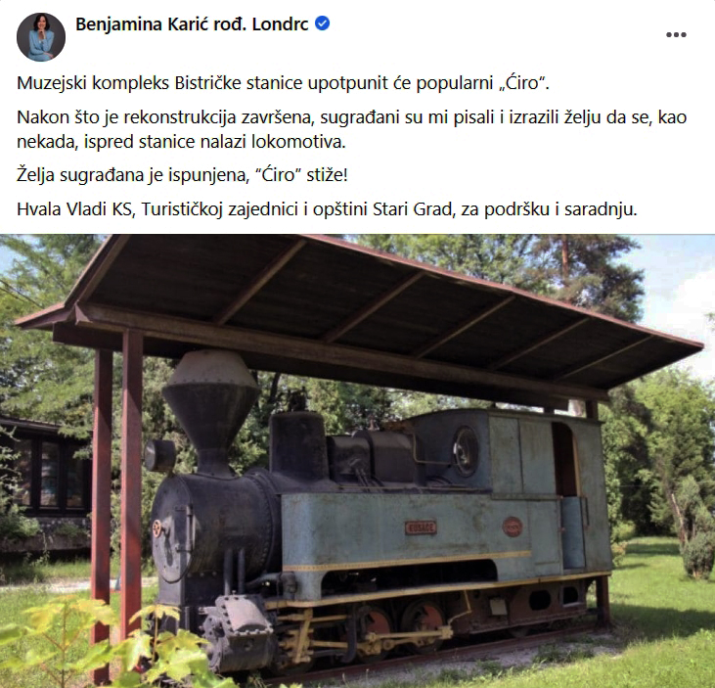This screenshot has width=715, height=688.
Task: Click the thank-you line mentioning Vladi KS
Action: tap(327, 209)
